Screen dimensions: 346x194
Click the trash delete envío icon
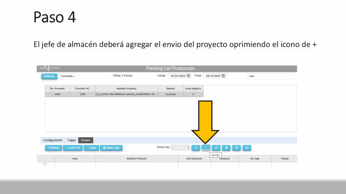point(226,148)
